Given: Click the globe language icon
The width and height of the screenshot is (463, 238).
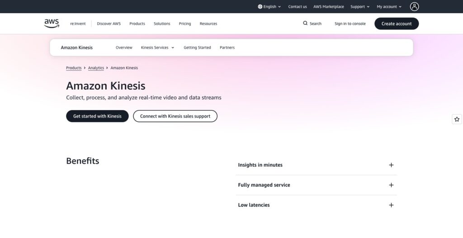Looking at the screenshot, I should [260, 6].
